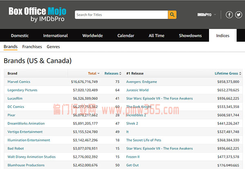The height and width of the screenshot is (169, 245).
Task: Click Marvel Comics releases count 73
Action: pos(117,82)
